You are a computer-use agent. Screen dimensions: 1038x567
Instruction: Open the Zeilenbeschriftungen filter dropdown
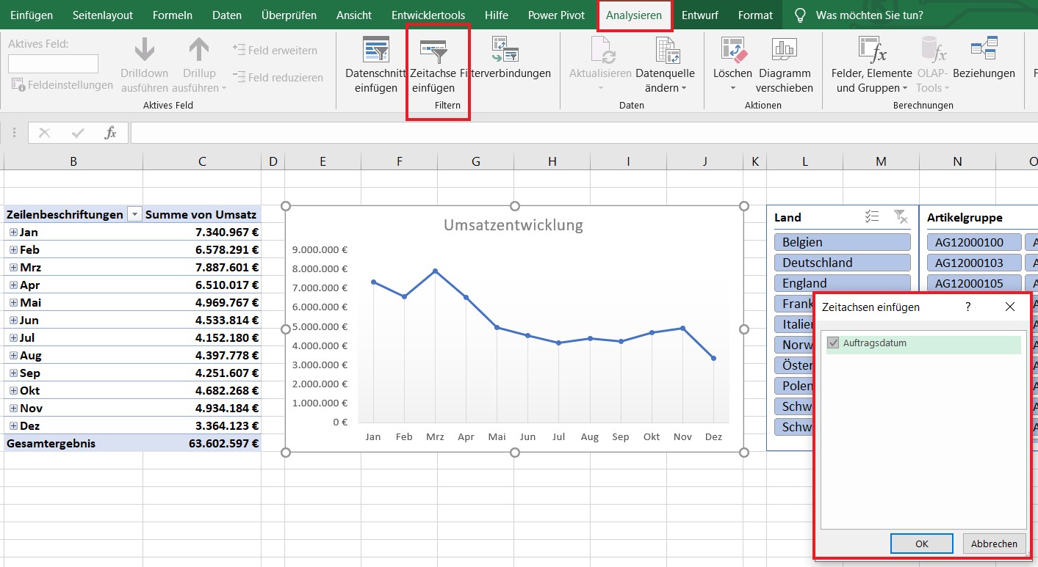point(134,214)
